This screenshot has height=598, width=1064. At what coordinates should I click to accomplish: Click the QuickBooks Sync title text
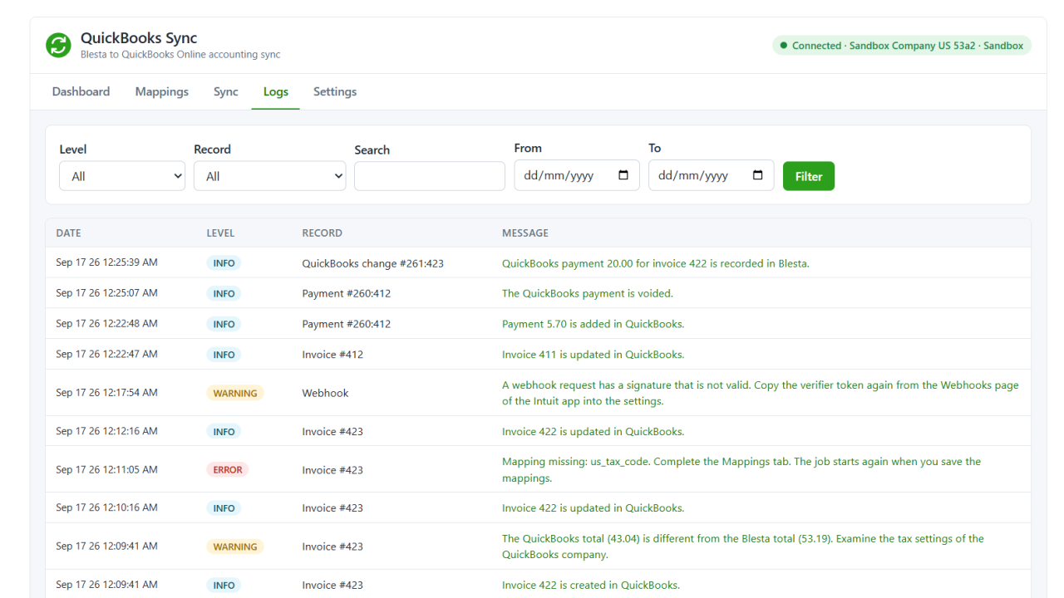point(139,38)
